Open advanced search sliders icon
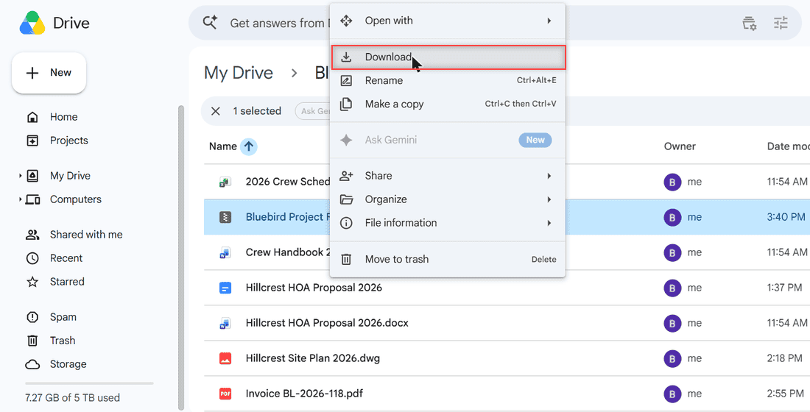This screenshot has height=412, width=810. coord(781,24)
